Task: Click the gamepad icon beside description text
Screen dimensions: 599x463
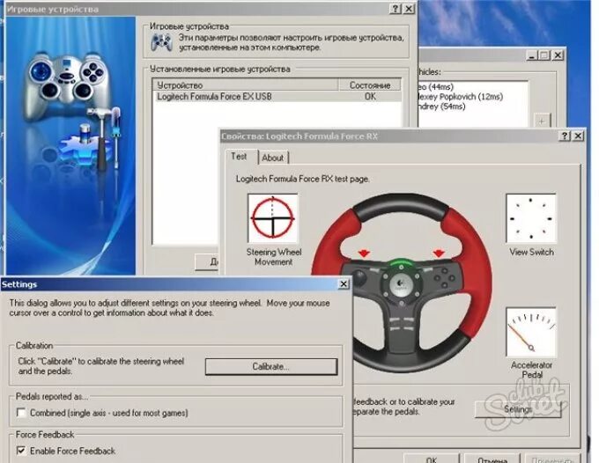Action: click(161, 42)
